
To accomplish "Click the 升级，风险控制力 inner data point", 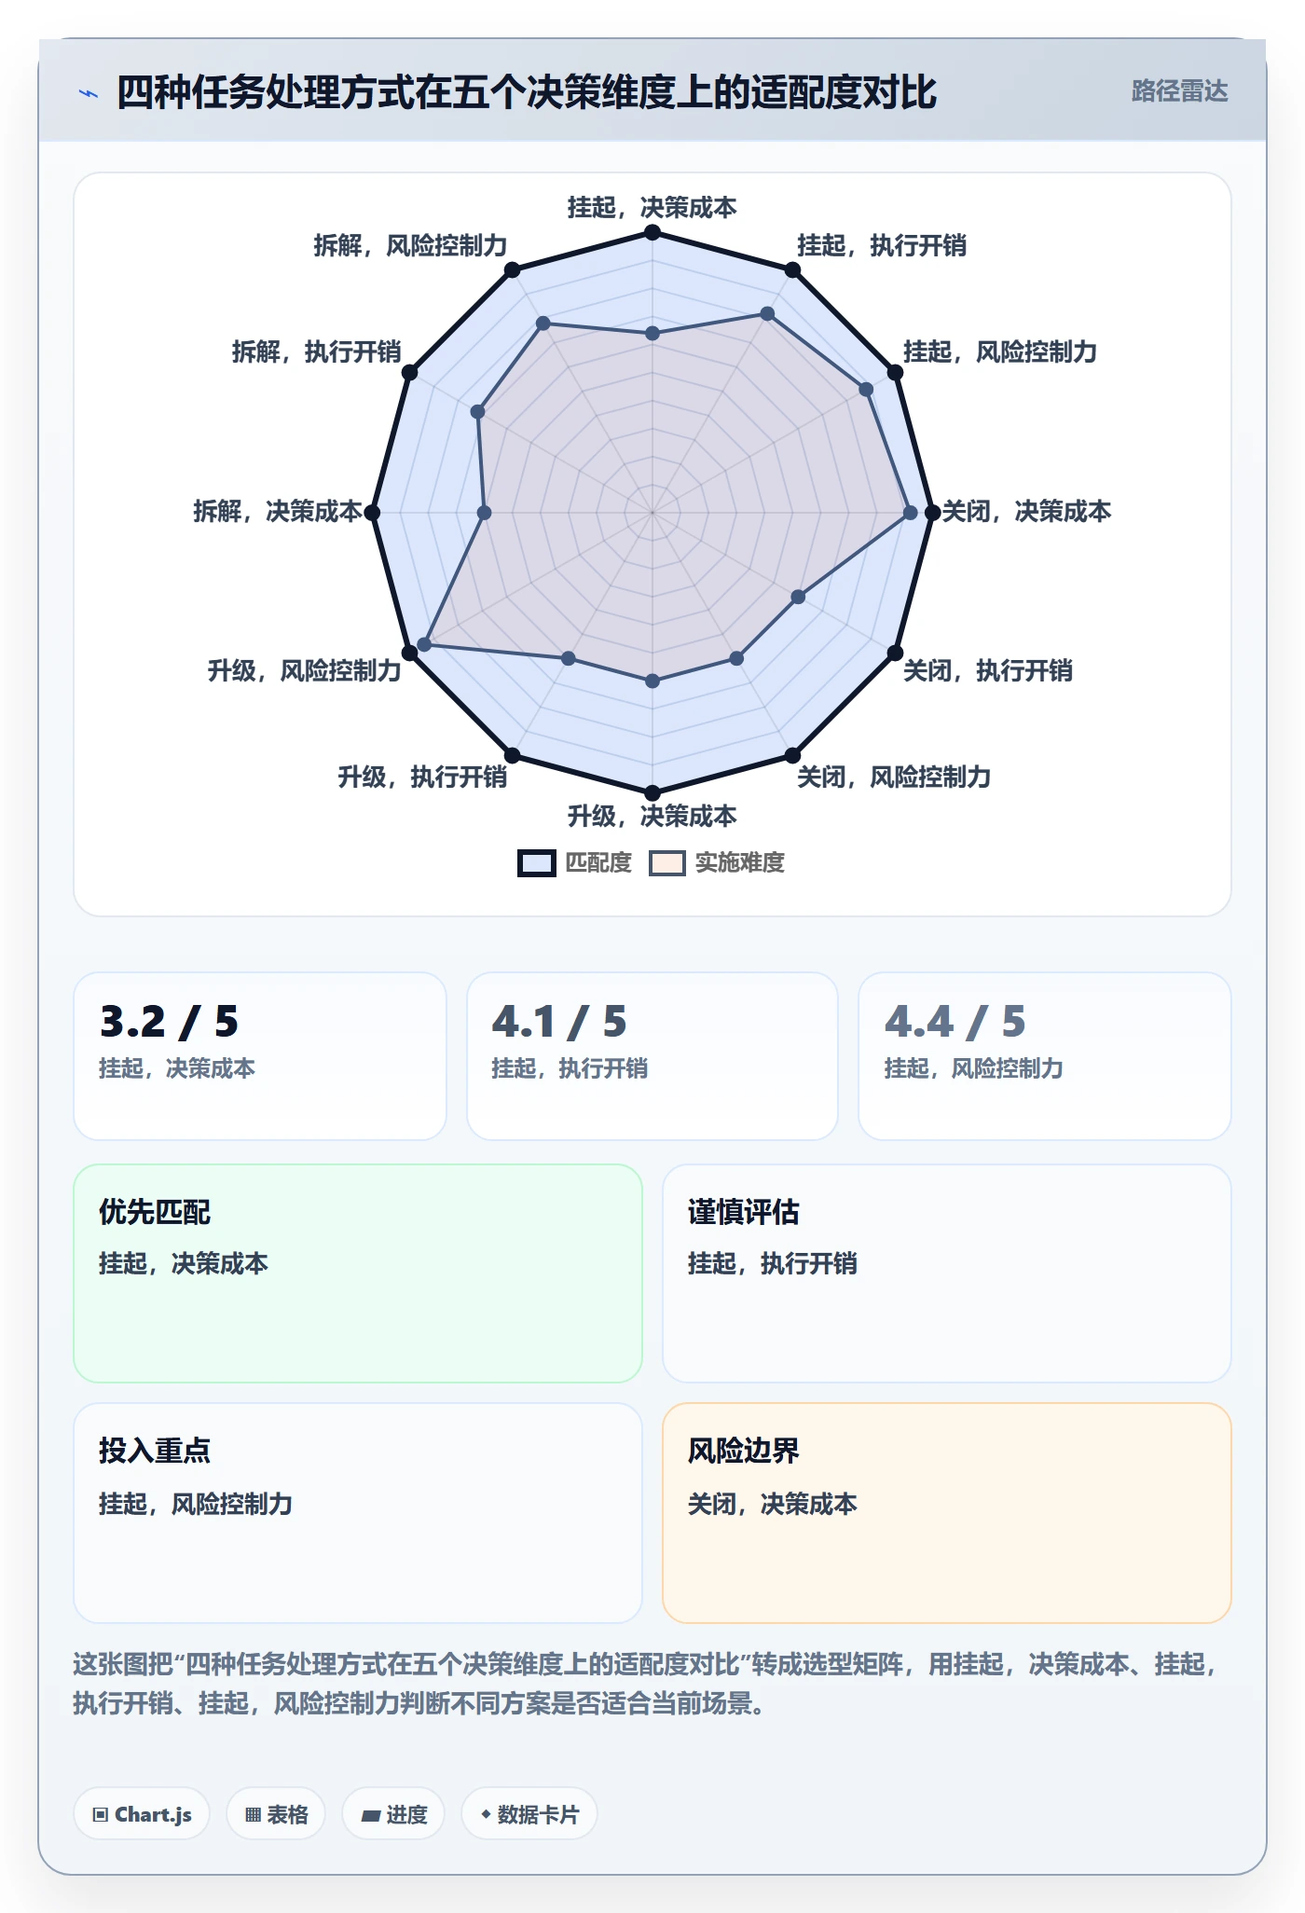I will [x=424, y=644].
